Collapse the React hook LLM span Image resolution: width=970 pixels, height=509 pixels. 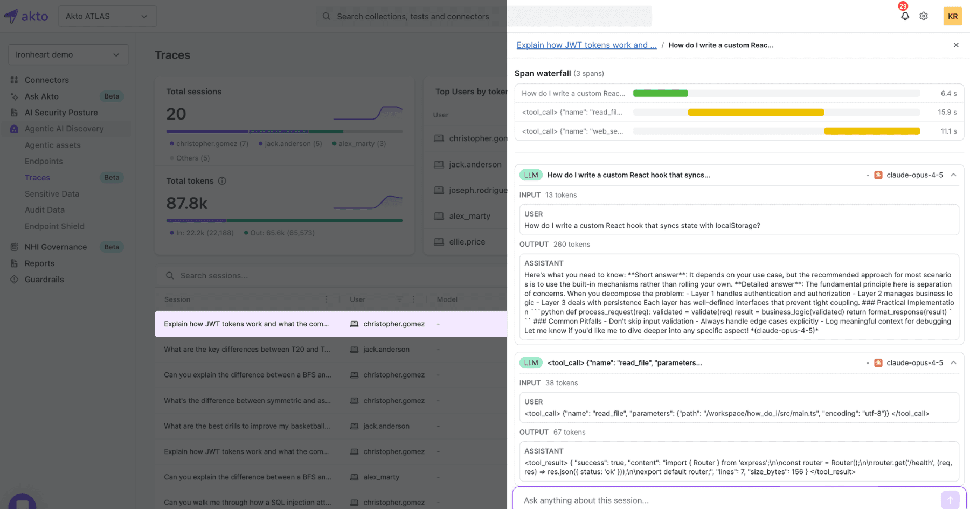tap(954, 175)
